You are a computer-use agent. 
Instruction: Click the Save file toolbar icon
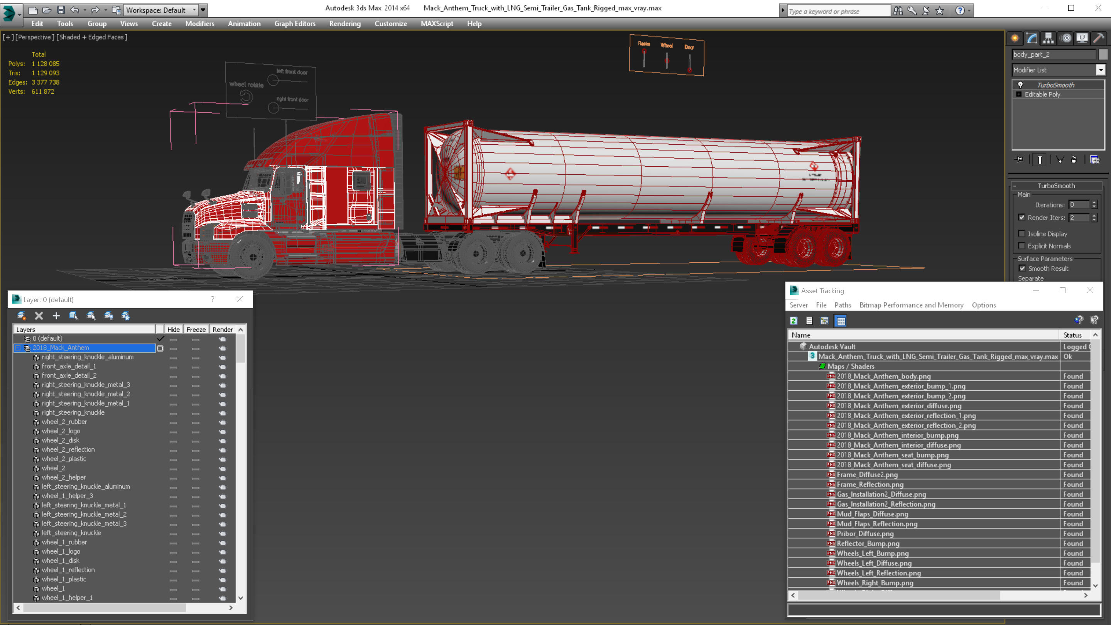[x=61, y=10]
